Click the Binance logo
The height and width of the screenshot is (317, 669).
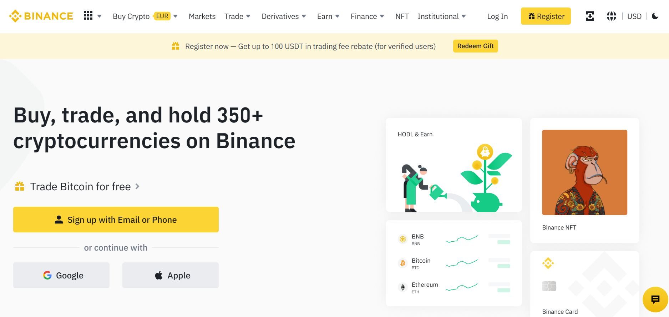tap(41, 16)
